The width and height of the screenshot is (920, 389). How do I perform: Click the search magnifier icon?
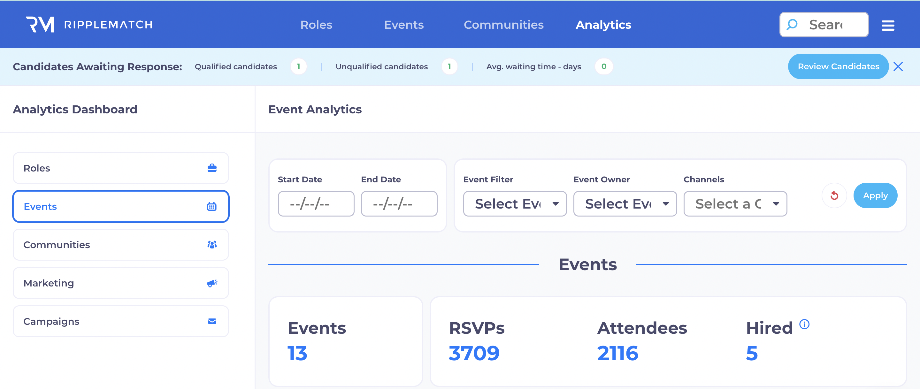792,25
